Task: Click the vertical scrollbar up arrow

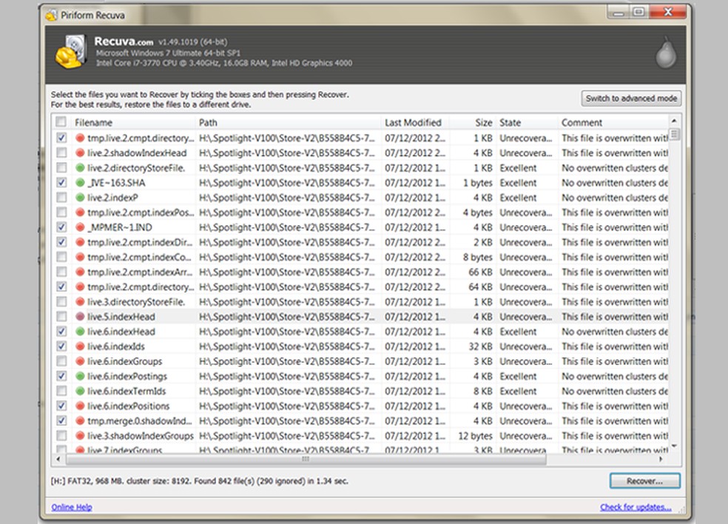Action: (x=674, y=121)
